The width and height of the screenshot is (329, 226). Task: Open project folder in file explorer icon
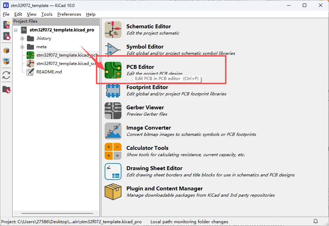tap(6, 89)
